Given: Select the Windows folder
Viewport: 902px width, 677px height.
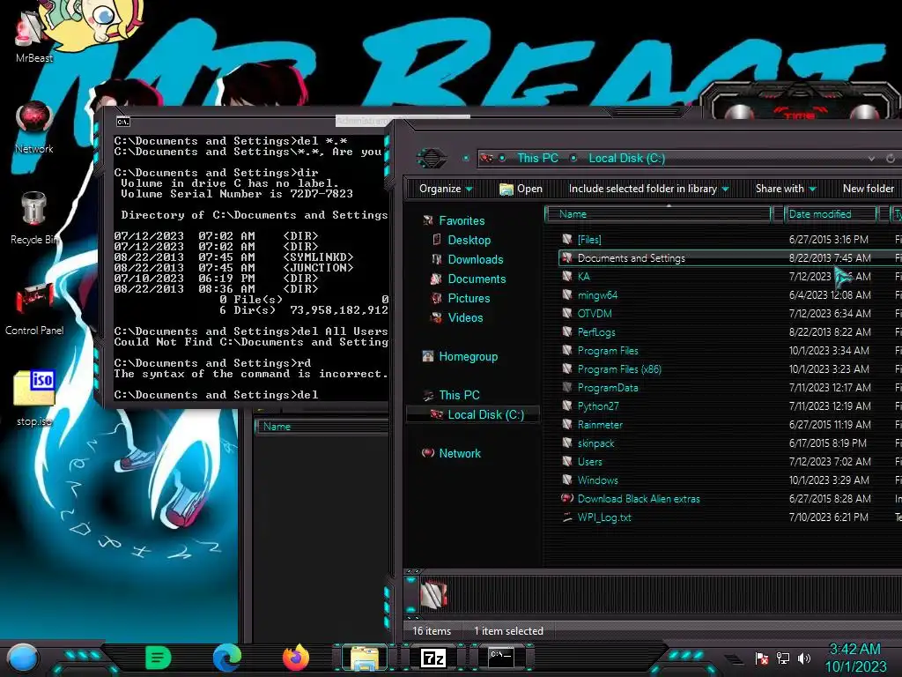Looking at the screenshot, I should 597,480.
